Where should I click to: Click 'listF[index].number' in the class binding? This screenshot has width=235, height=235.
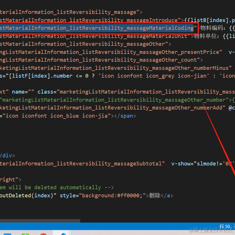[42, 76]
